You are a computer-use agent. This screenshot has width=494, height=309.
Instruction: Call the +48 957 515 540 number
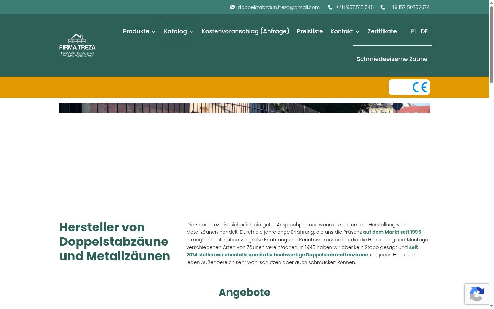click(x=355, y=7)
